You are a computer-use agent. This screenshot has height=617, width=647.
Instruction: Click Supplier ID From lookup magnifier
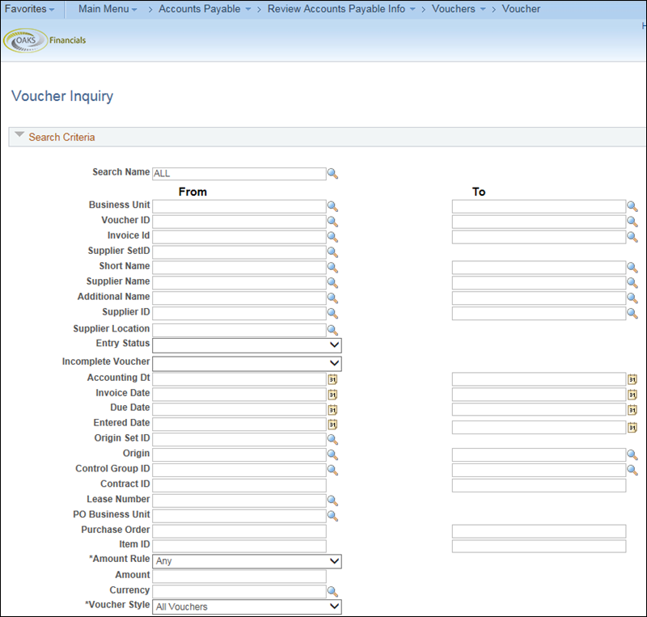[x=332, y=313]
